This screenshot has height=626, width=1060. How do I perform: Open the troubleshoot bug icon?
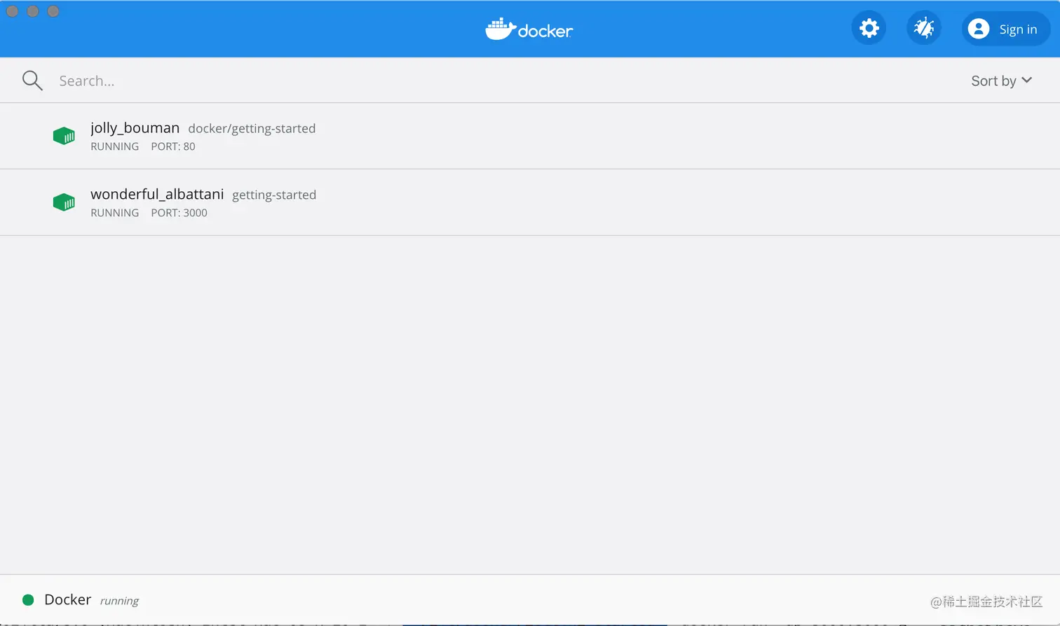pos(924,28)
